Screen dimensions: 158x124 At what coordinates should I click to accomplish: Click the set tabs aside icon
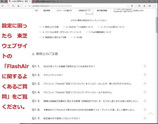pyautogui.click(x=6, y=1)
